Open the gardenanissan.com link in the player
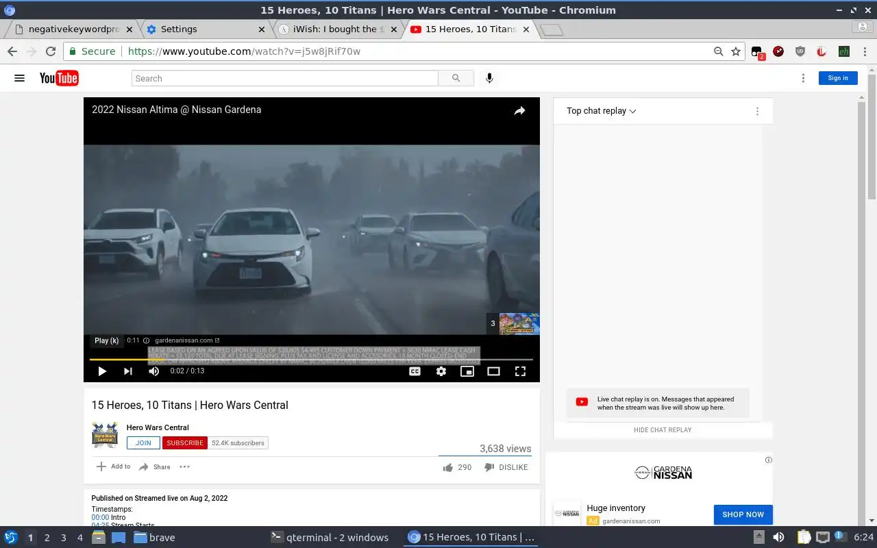 click(187, 340)
